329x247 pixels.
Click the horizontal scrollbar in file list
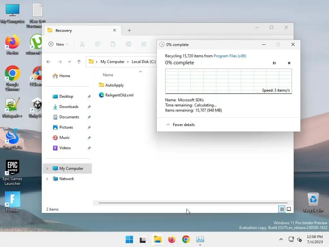[x=193, y=203]
